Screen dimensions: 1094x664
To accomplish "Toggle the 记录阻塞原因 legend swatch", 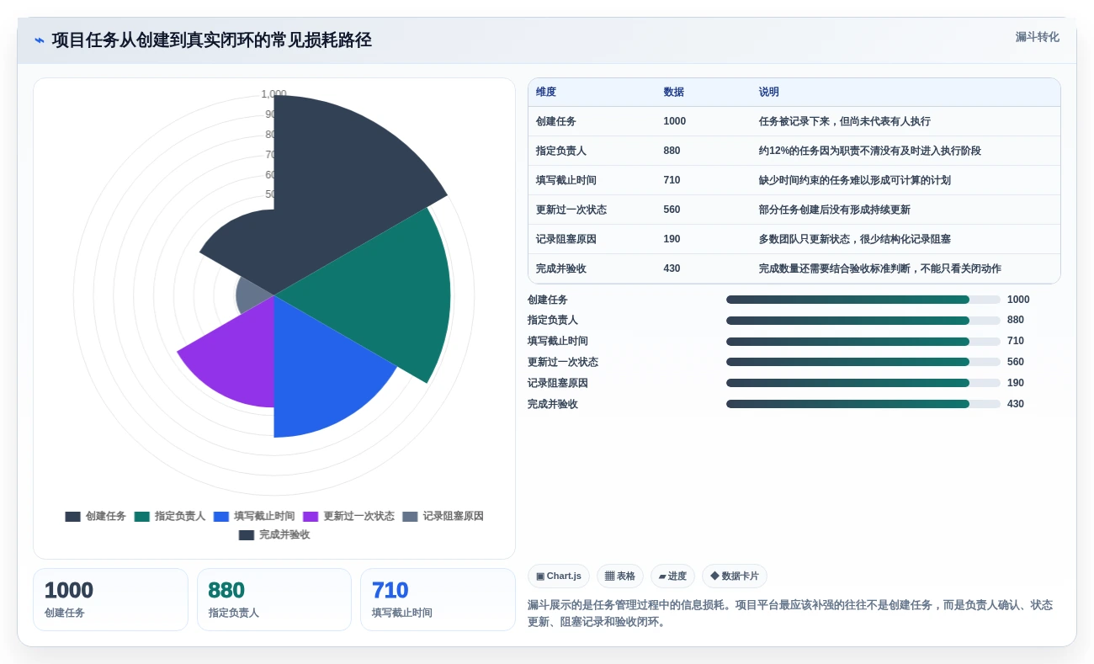I will [410, 517].
